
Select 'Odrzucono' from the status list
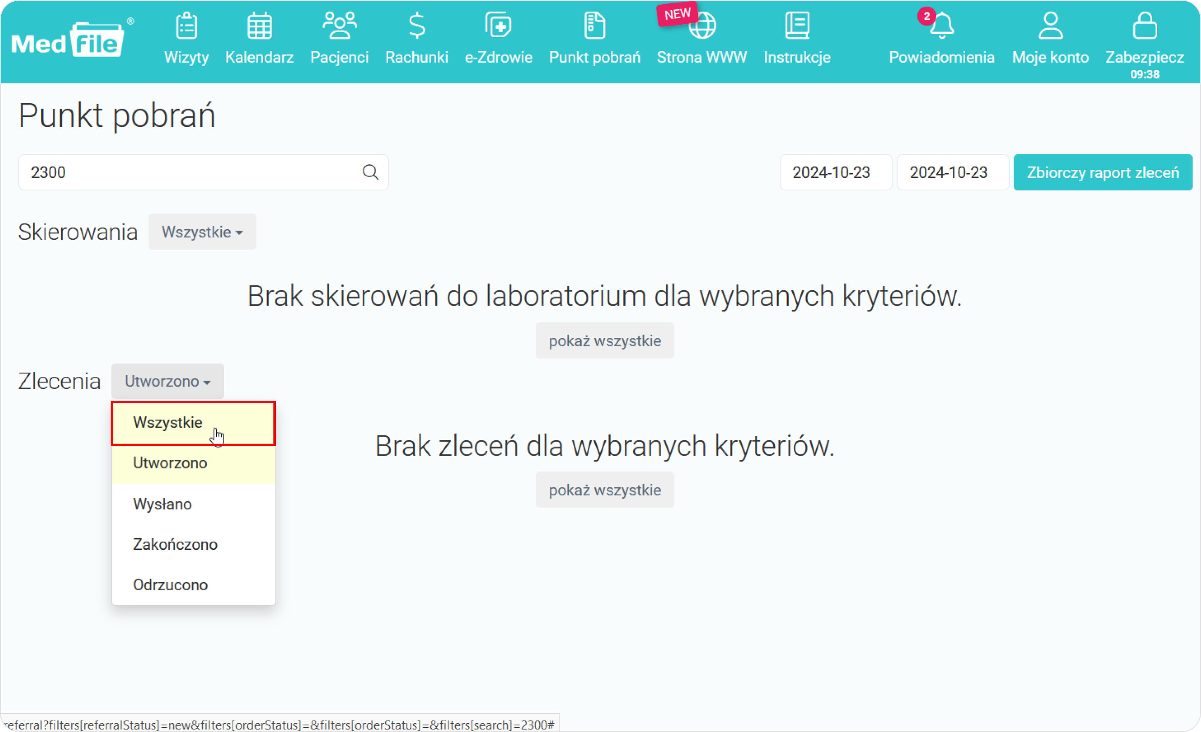(x=170, y=585)
